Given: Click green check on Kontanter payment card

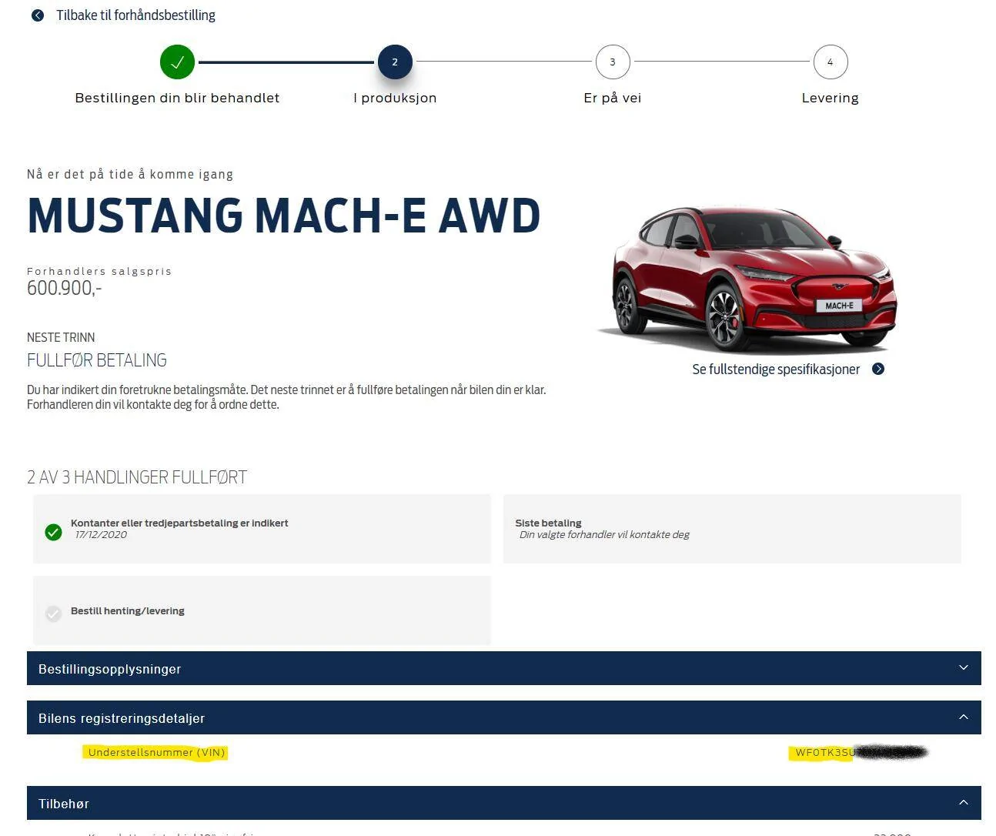Looking at the screenshot, I should tap(53, 532).
